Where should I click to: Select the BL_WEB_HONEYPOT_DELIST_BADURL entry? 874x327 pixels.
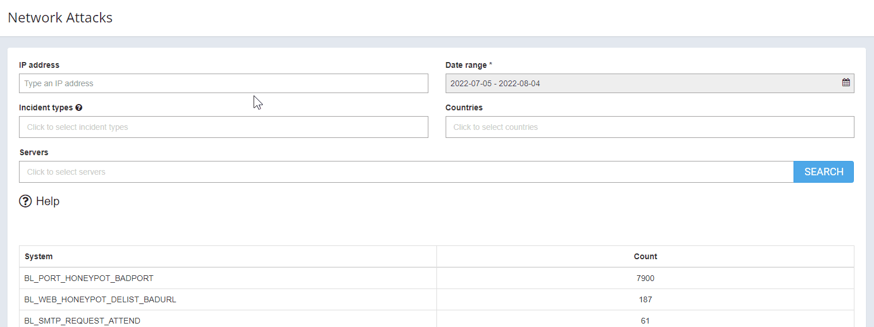[100, 299]
